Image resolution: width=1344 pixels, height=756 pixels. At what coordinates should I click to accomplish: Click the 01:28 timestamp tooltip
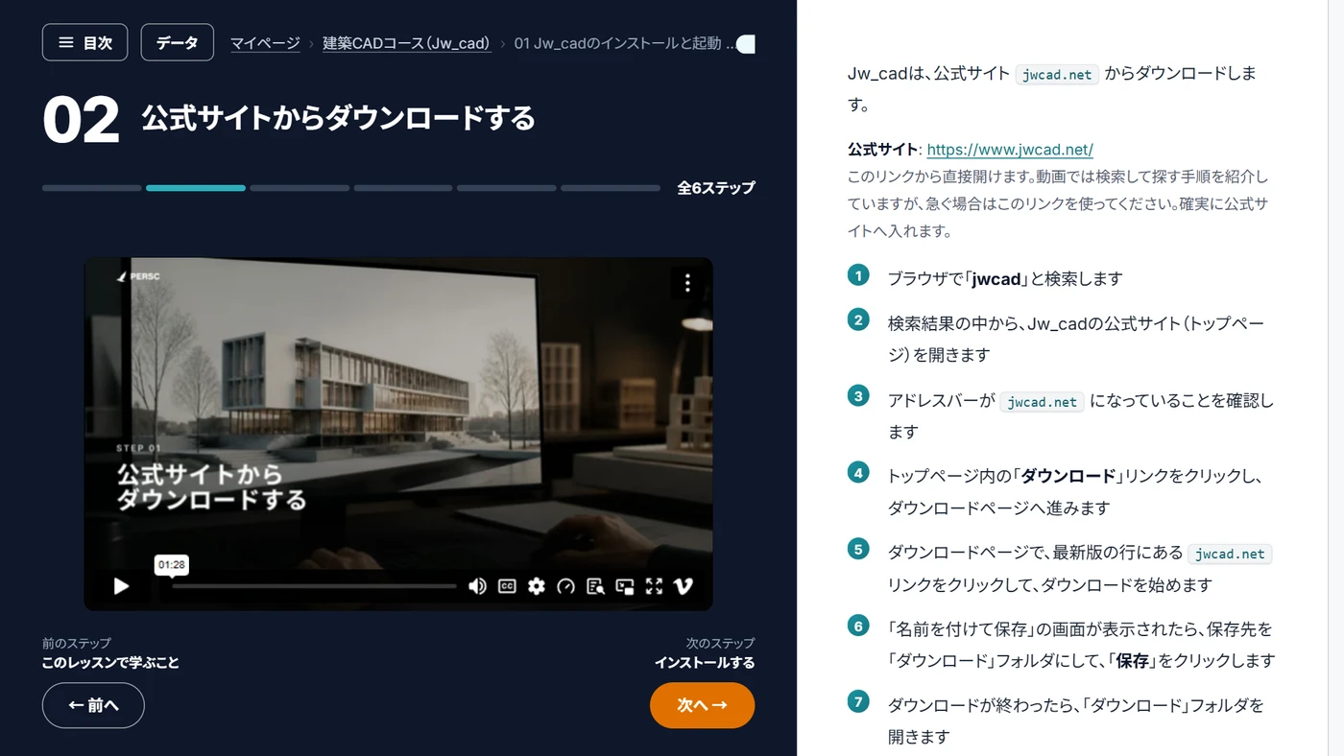172,565
